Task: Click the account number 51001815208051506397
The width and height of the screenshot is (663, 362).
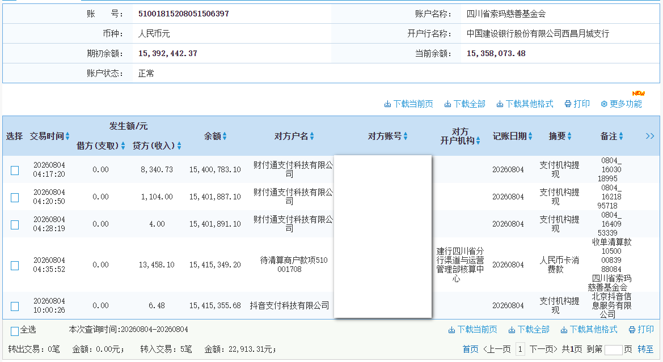Action: [184, 14]
